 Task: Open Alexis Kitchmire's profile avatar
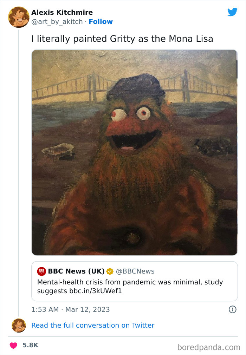click(x=19, y=17)
